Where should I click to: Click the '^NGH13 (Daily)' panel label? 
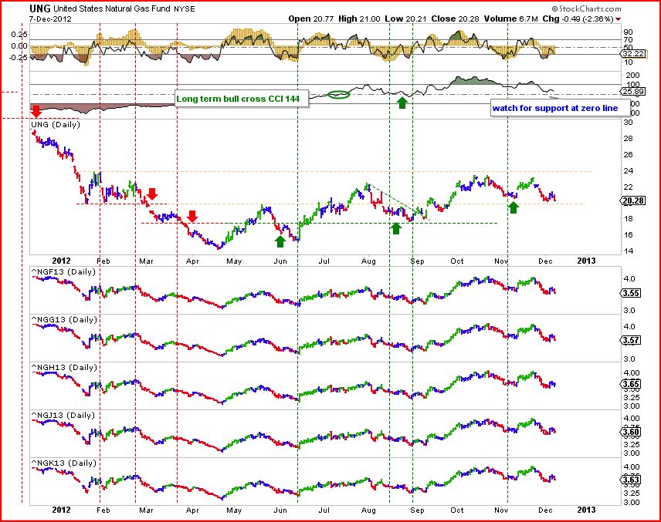64,368
